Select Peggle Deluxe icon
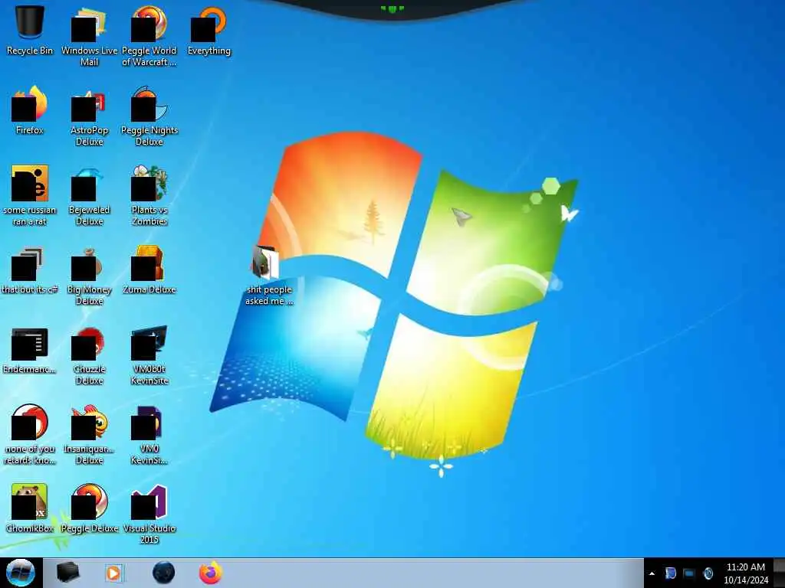This screenshot has height=588, width=785. 89,508
